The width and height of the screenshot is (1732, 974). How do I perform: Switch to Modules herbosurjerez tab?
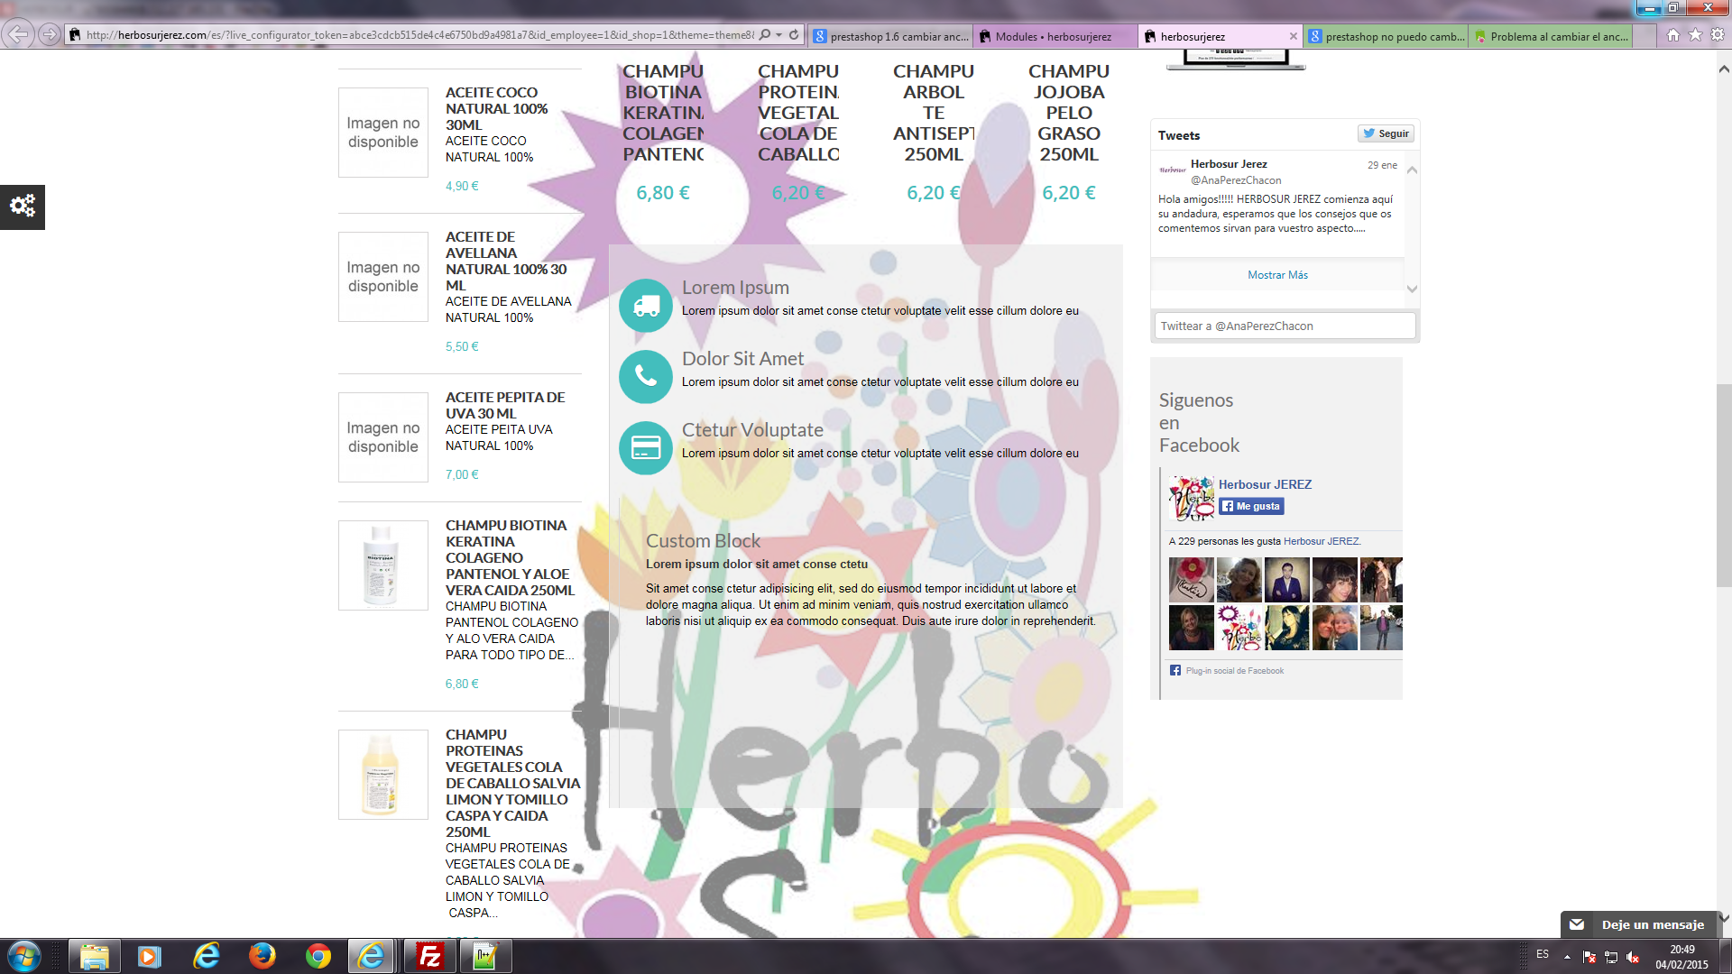click(x=1053, y=37)
